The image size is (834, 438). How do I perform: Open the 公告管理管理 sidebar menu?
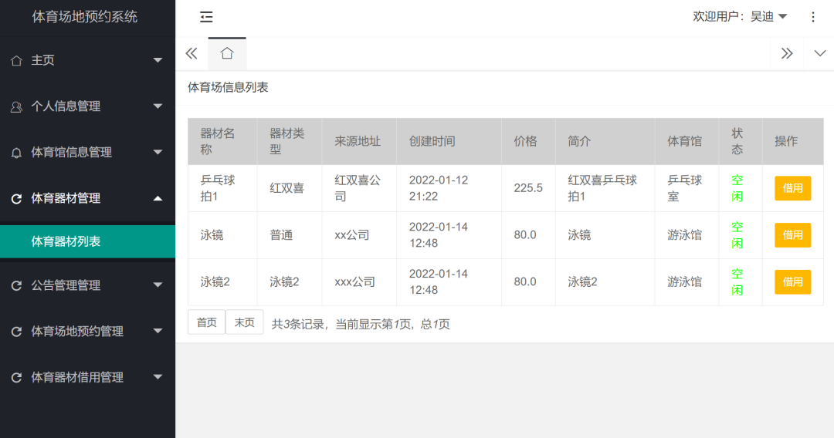(88, 285)
